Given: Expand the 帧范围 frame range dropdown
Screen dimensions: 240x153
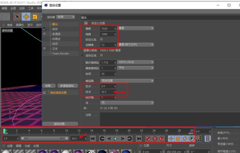Looking at the screenshot, I should (127, 81).
